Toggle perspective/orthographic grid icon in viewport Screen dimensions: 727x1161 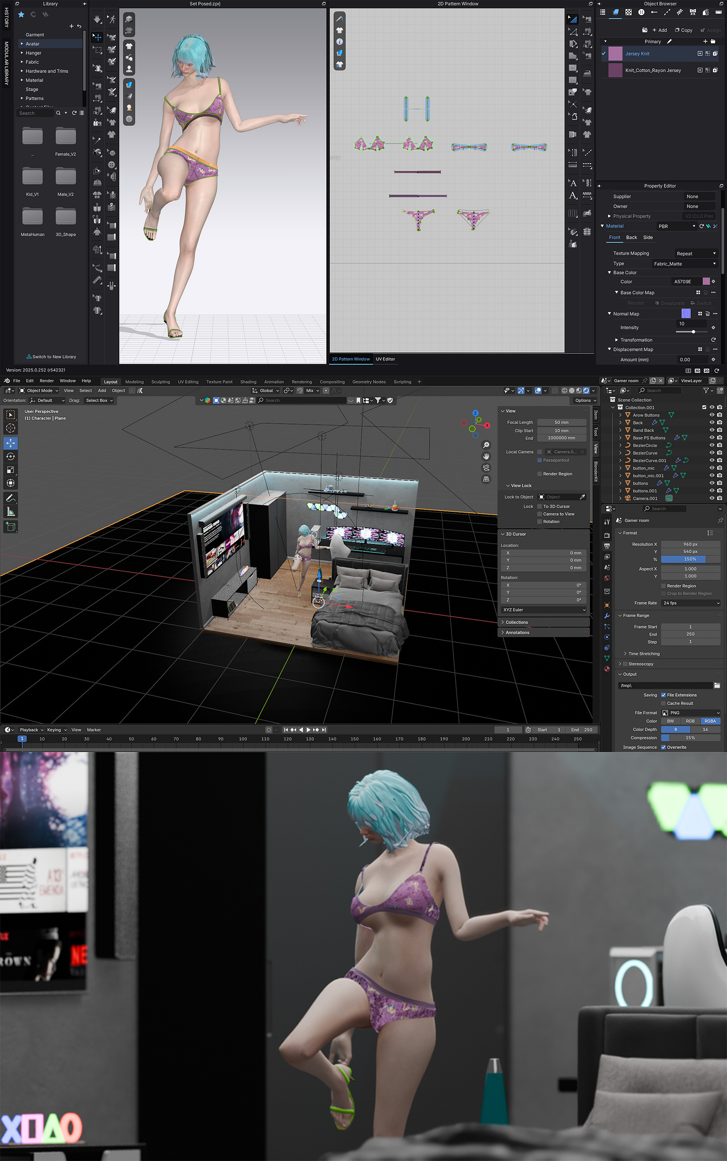486,479
